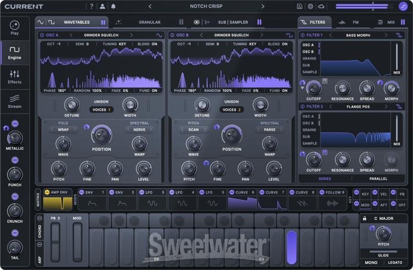This screenshot has height=270, width=413.
Task: Click the highlighted purple keyboard key
Action: pyautogui.click(x=291, y=247)
